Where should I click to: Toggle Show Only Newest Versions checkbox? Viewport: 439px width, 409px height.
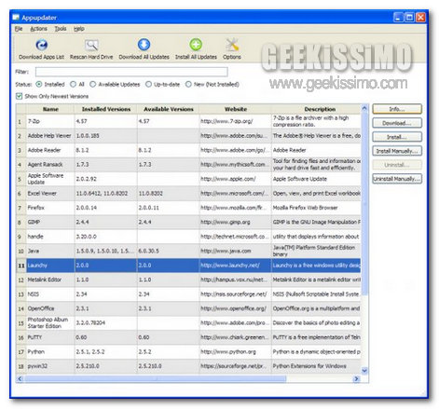[x=20, y=96]
